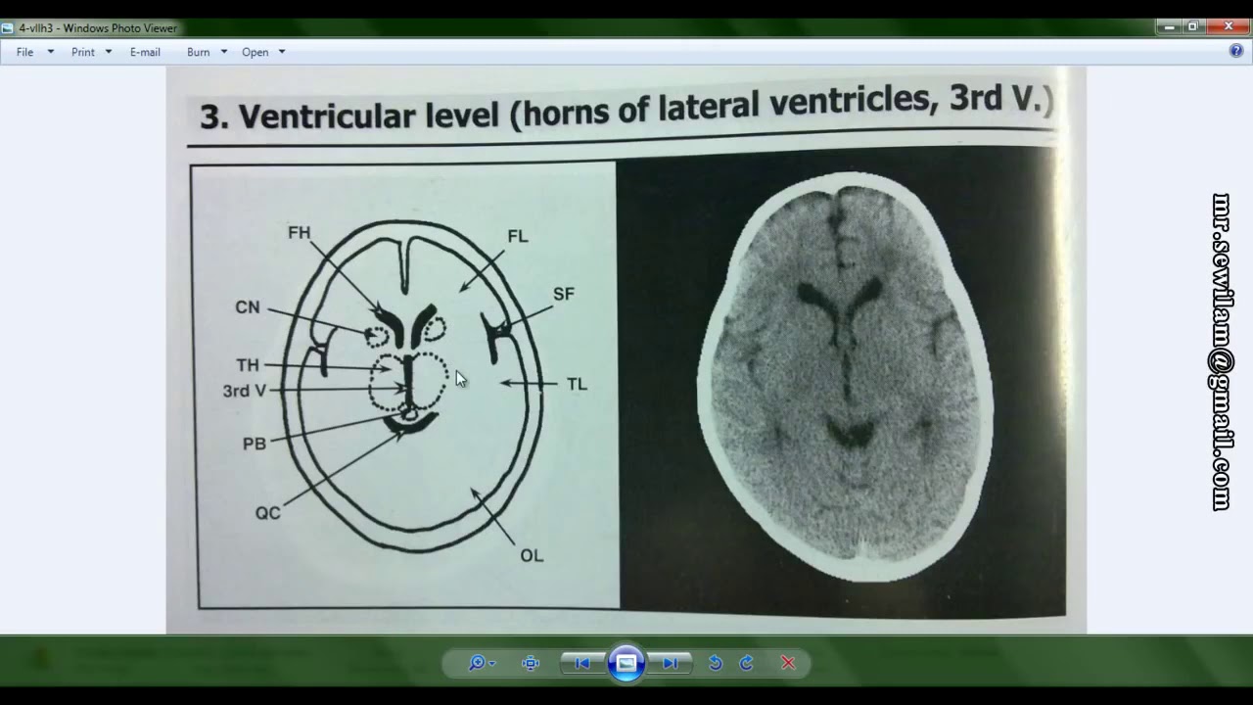Go to the next photo
1253x705 pixels.
671,663
